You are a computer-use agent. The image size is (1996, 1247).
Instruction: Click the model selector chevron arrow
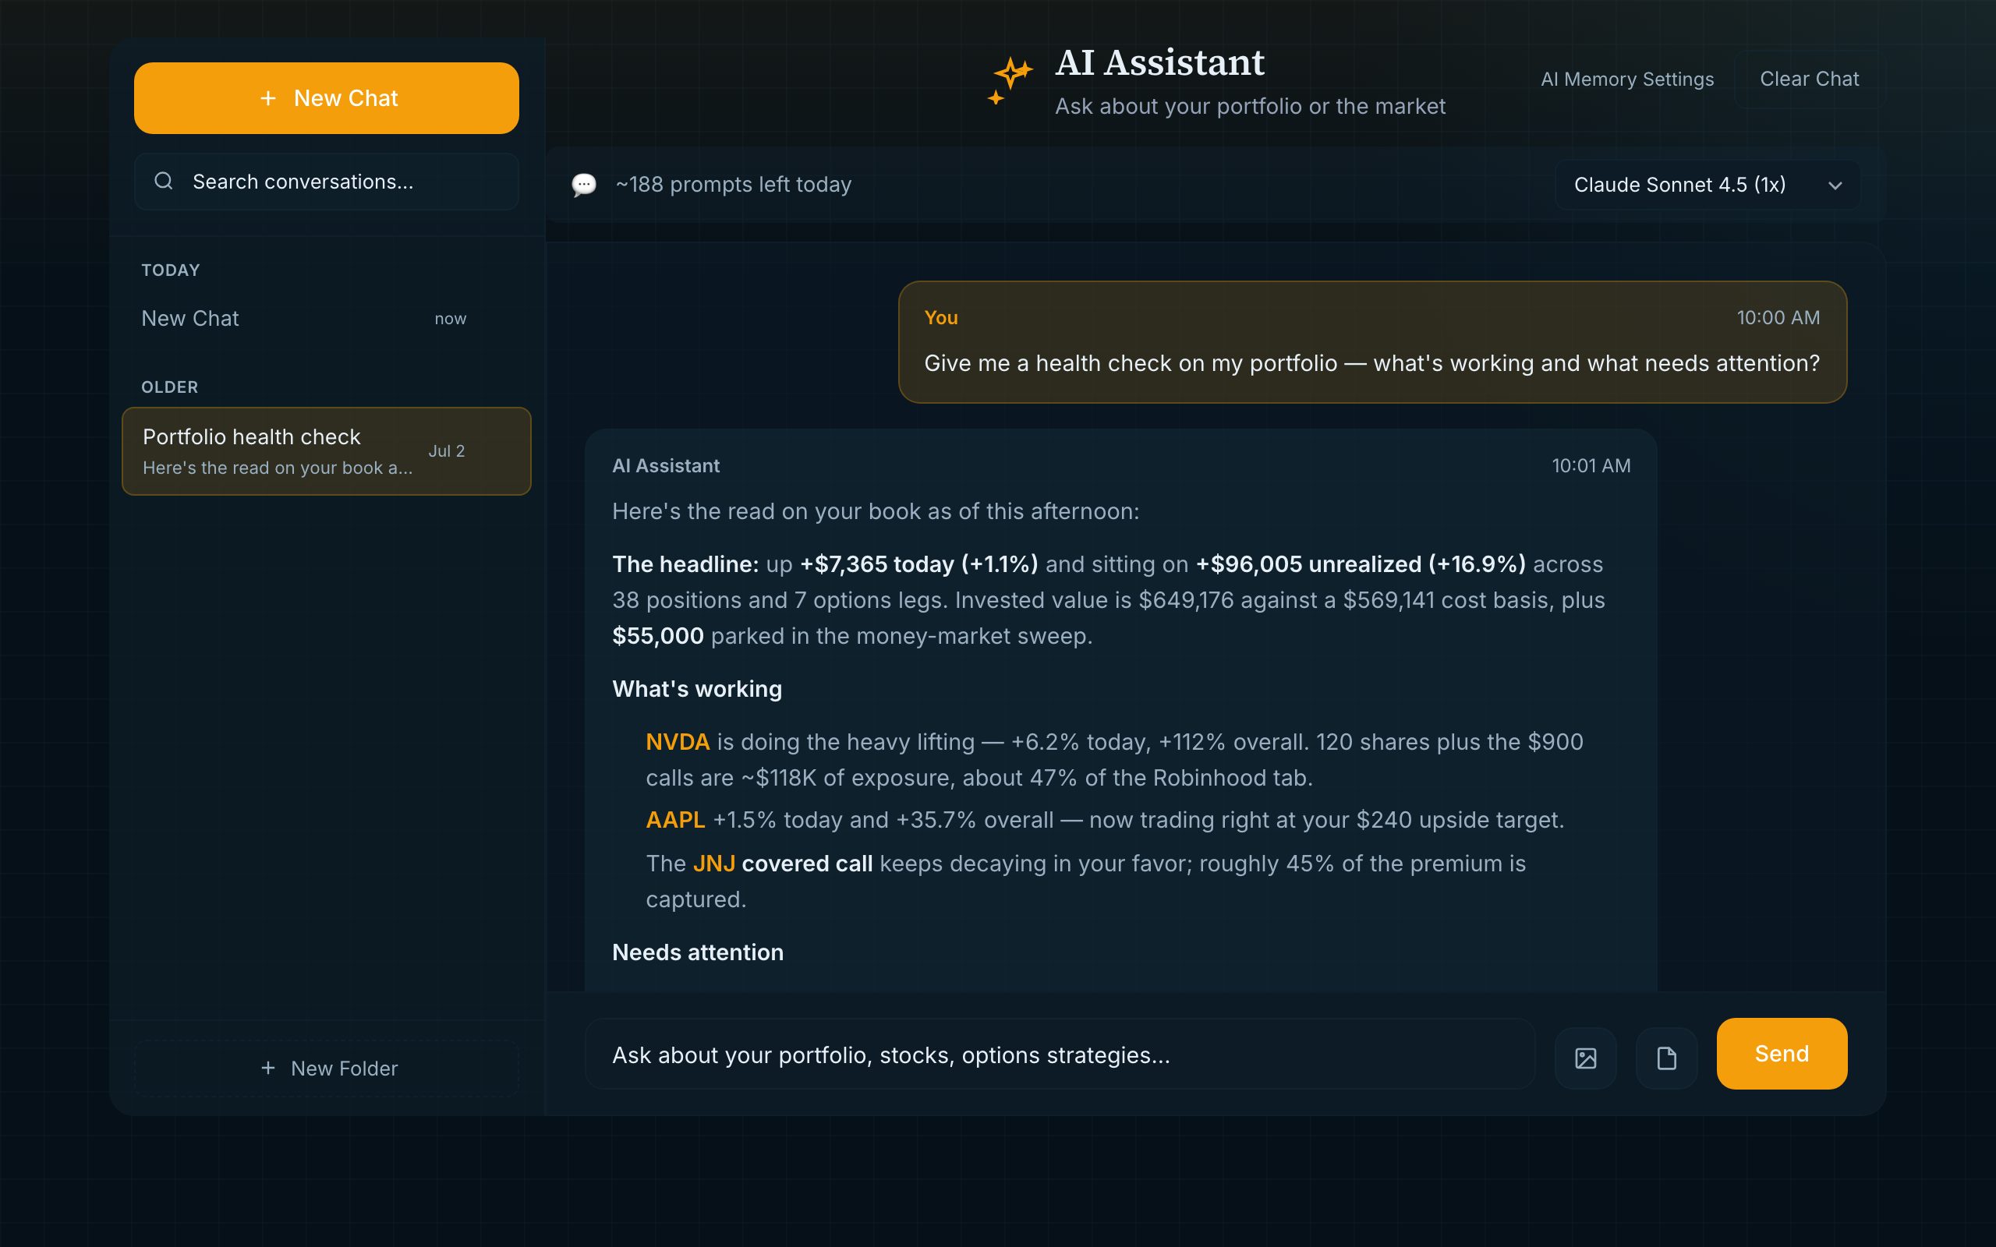[x=1835, y=185]
